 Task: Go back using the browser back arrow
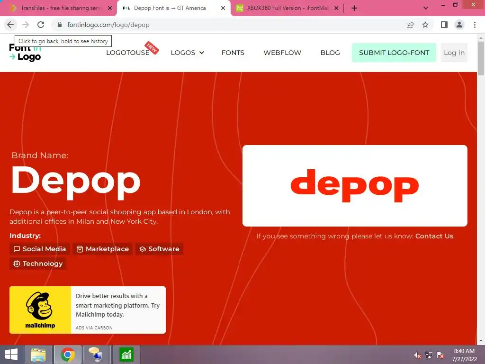click(10, 25)
